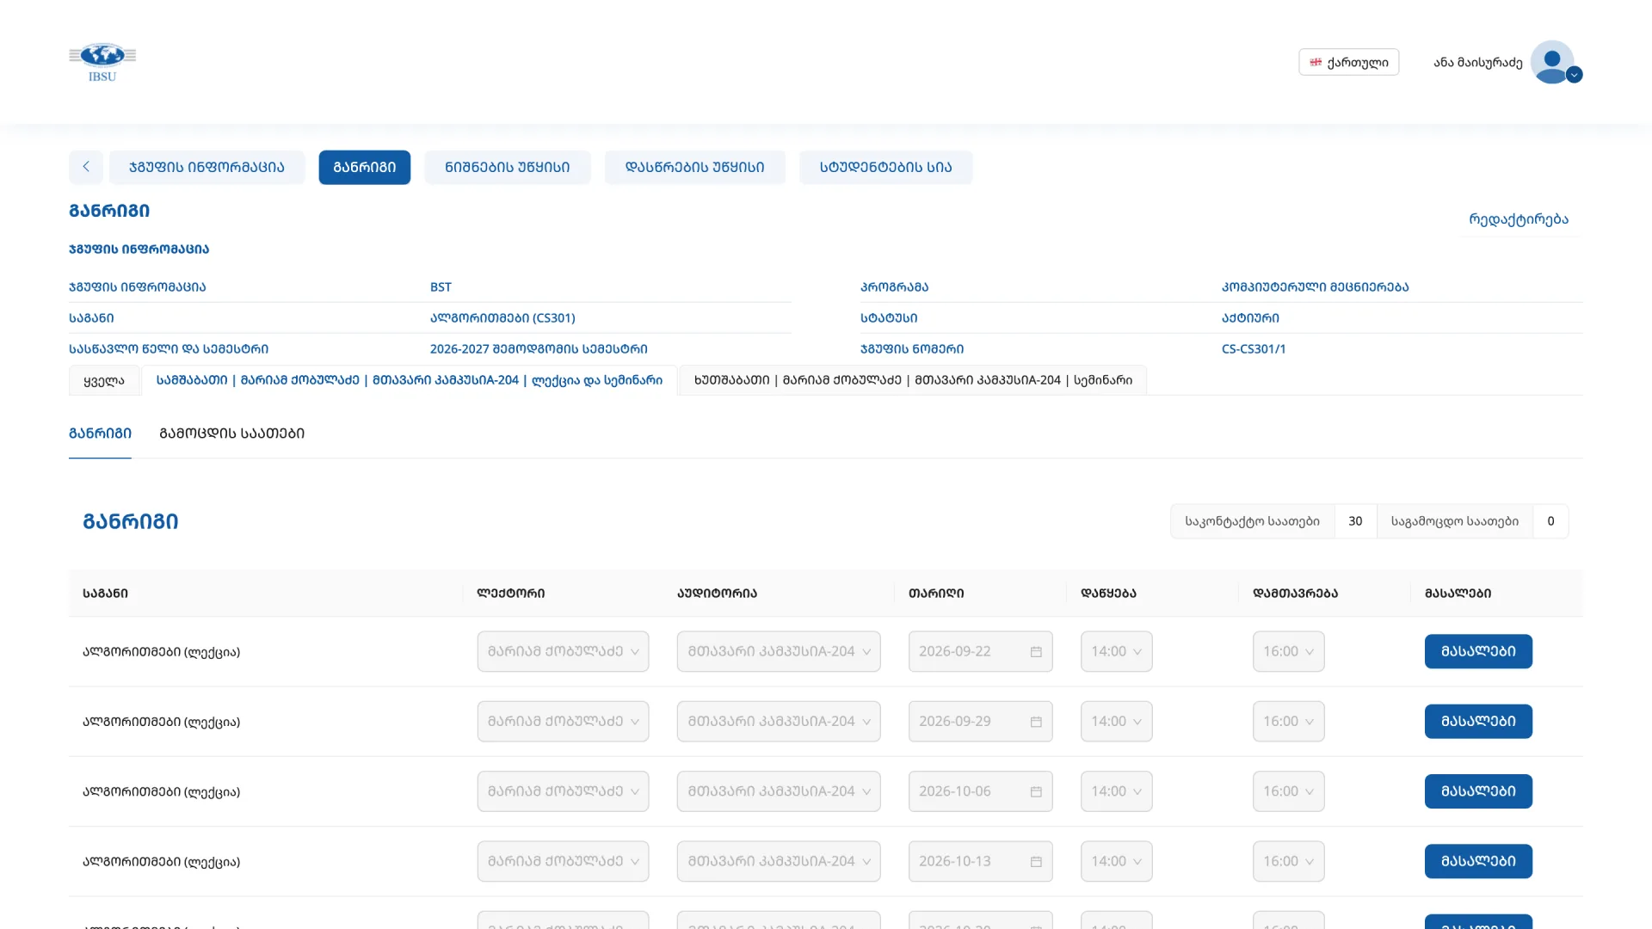
Task: Select the ყველა filter tab
Action: pos(104,380)
